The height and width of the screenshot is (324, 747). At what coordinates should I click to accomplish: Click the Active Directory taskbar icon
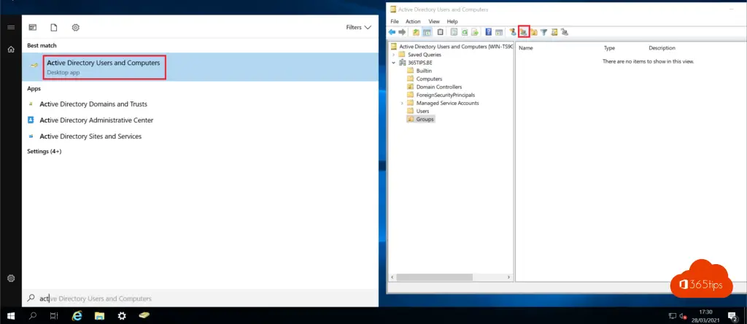click(x=144, y=315)
